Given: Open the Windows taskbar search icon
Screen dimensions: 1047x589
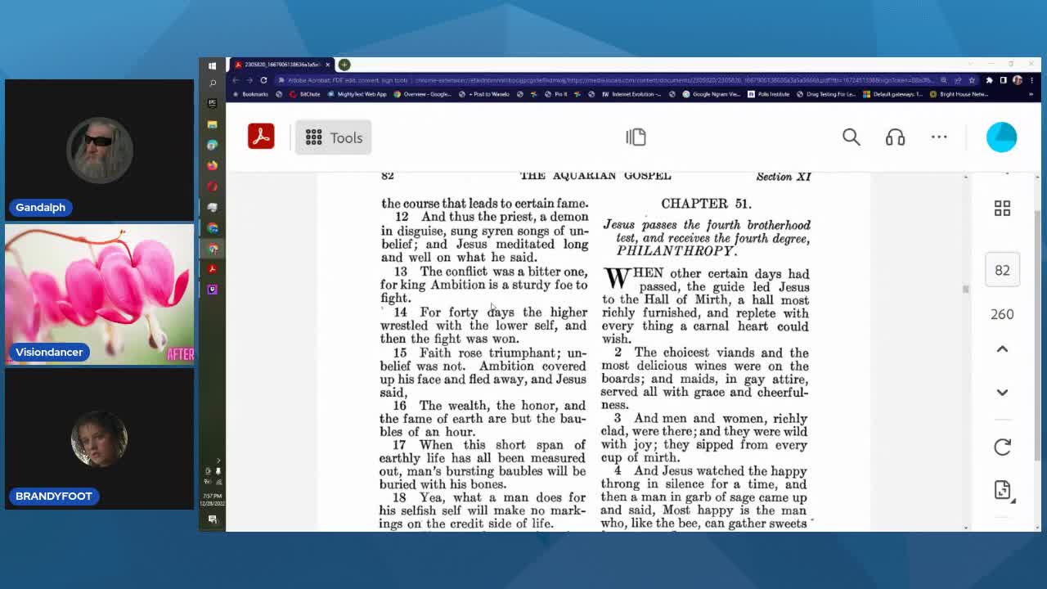Looking at the screenshot, I should pyautogui.click(x=212, y=83).
